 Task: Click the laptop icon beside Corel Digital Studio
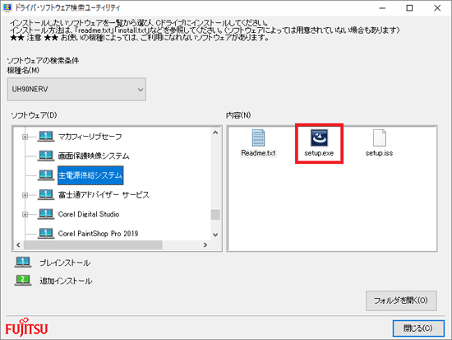pos(46,214)
